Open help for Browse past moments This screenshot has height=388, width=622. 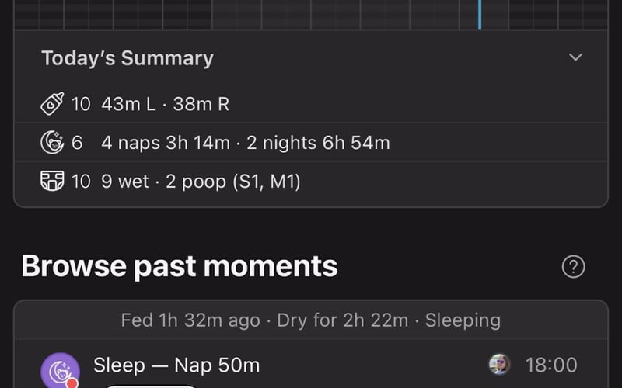pyautogui.click(x=573, y=267)
